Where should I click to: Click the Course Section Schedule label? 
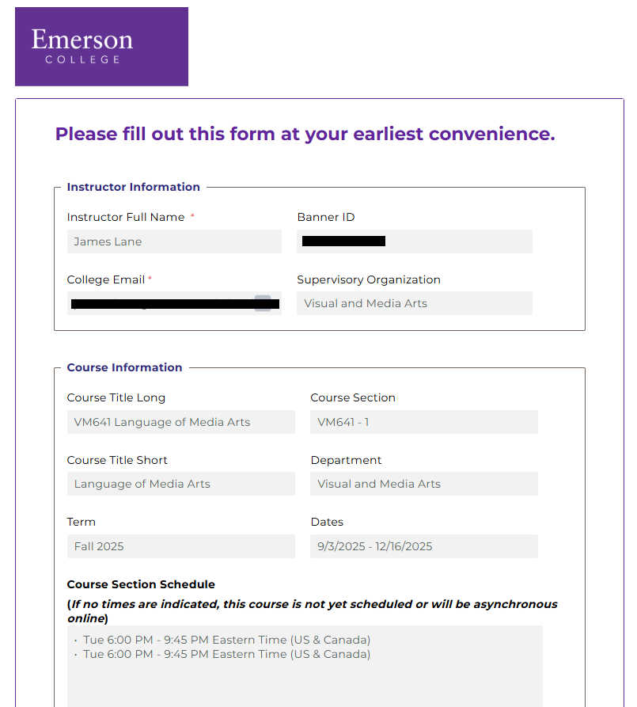141,584
